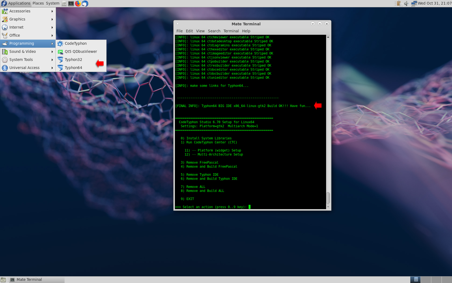Click the Accessories category icon

coord(5,11)
